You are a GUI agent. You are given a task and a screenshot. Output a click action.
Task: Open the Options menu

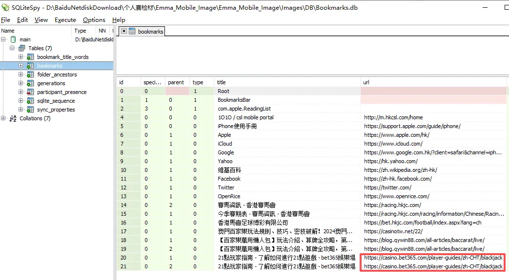pos(94,20)
